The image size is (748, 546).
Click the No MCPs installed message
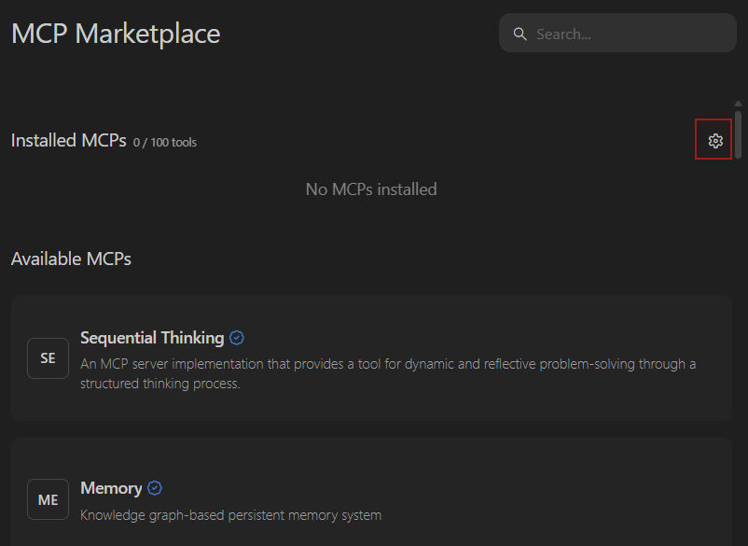click(371, 189)
